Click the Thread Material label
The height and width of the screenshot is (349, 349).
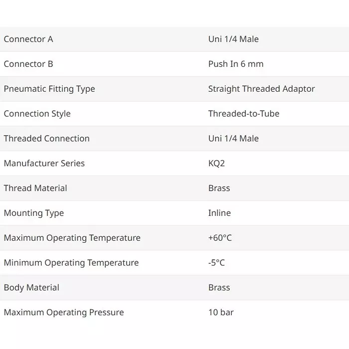coord(35,188)
